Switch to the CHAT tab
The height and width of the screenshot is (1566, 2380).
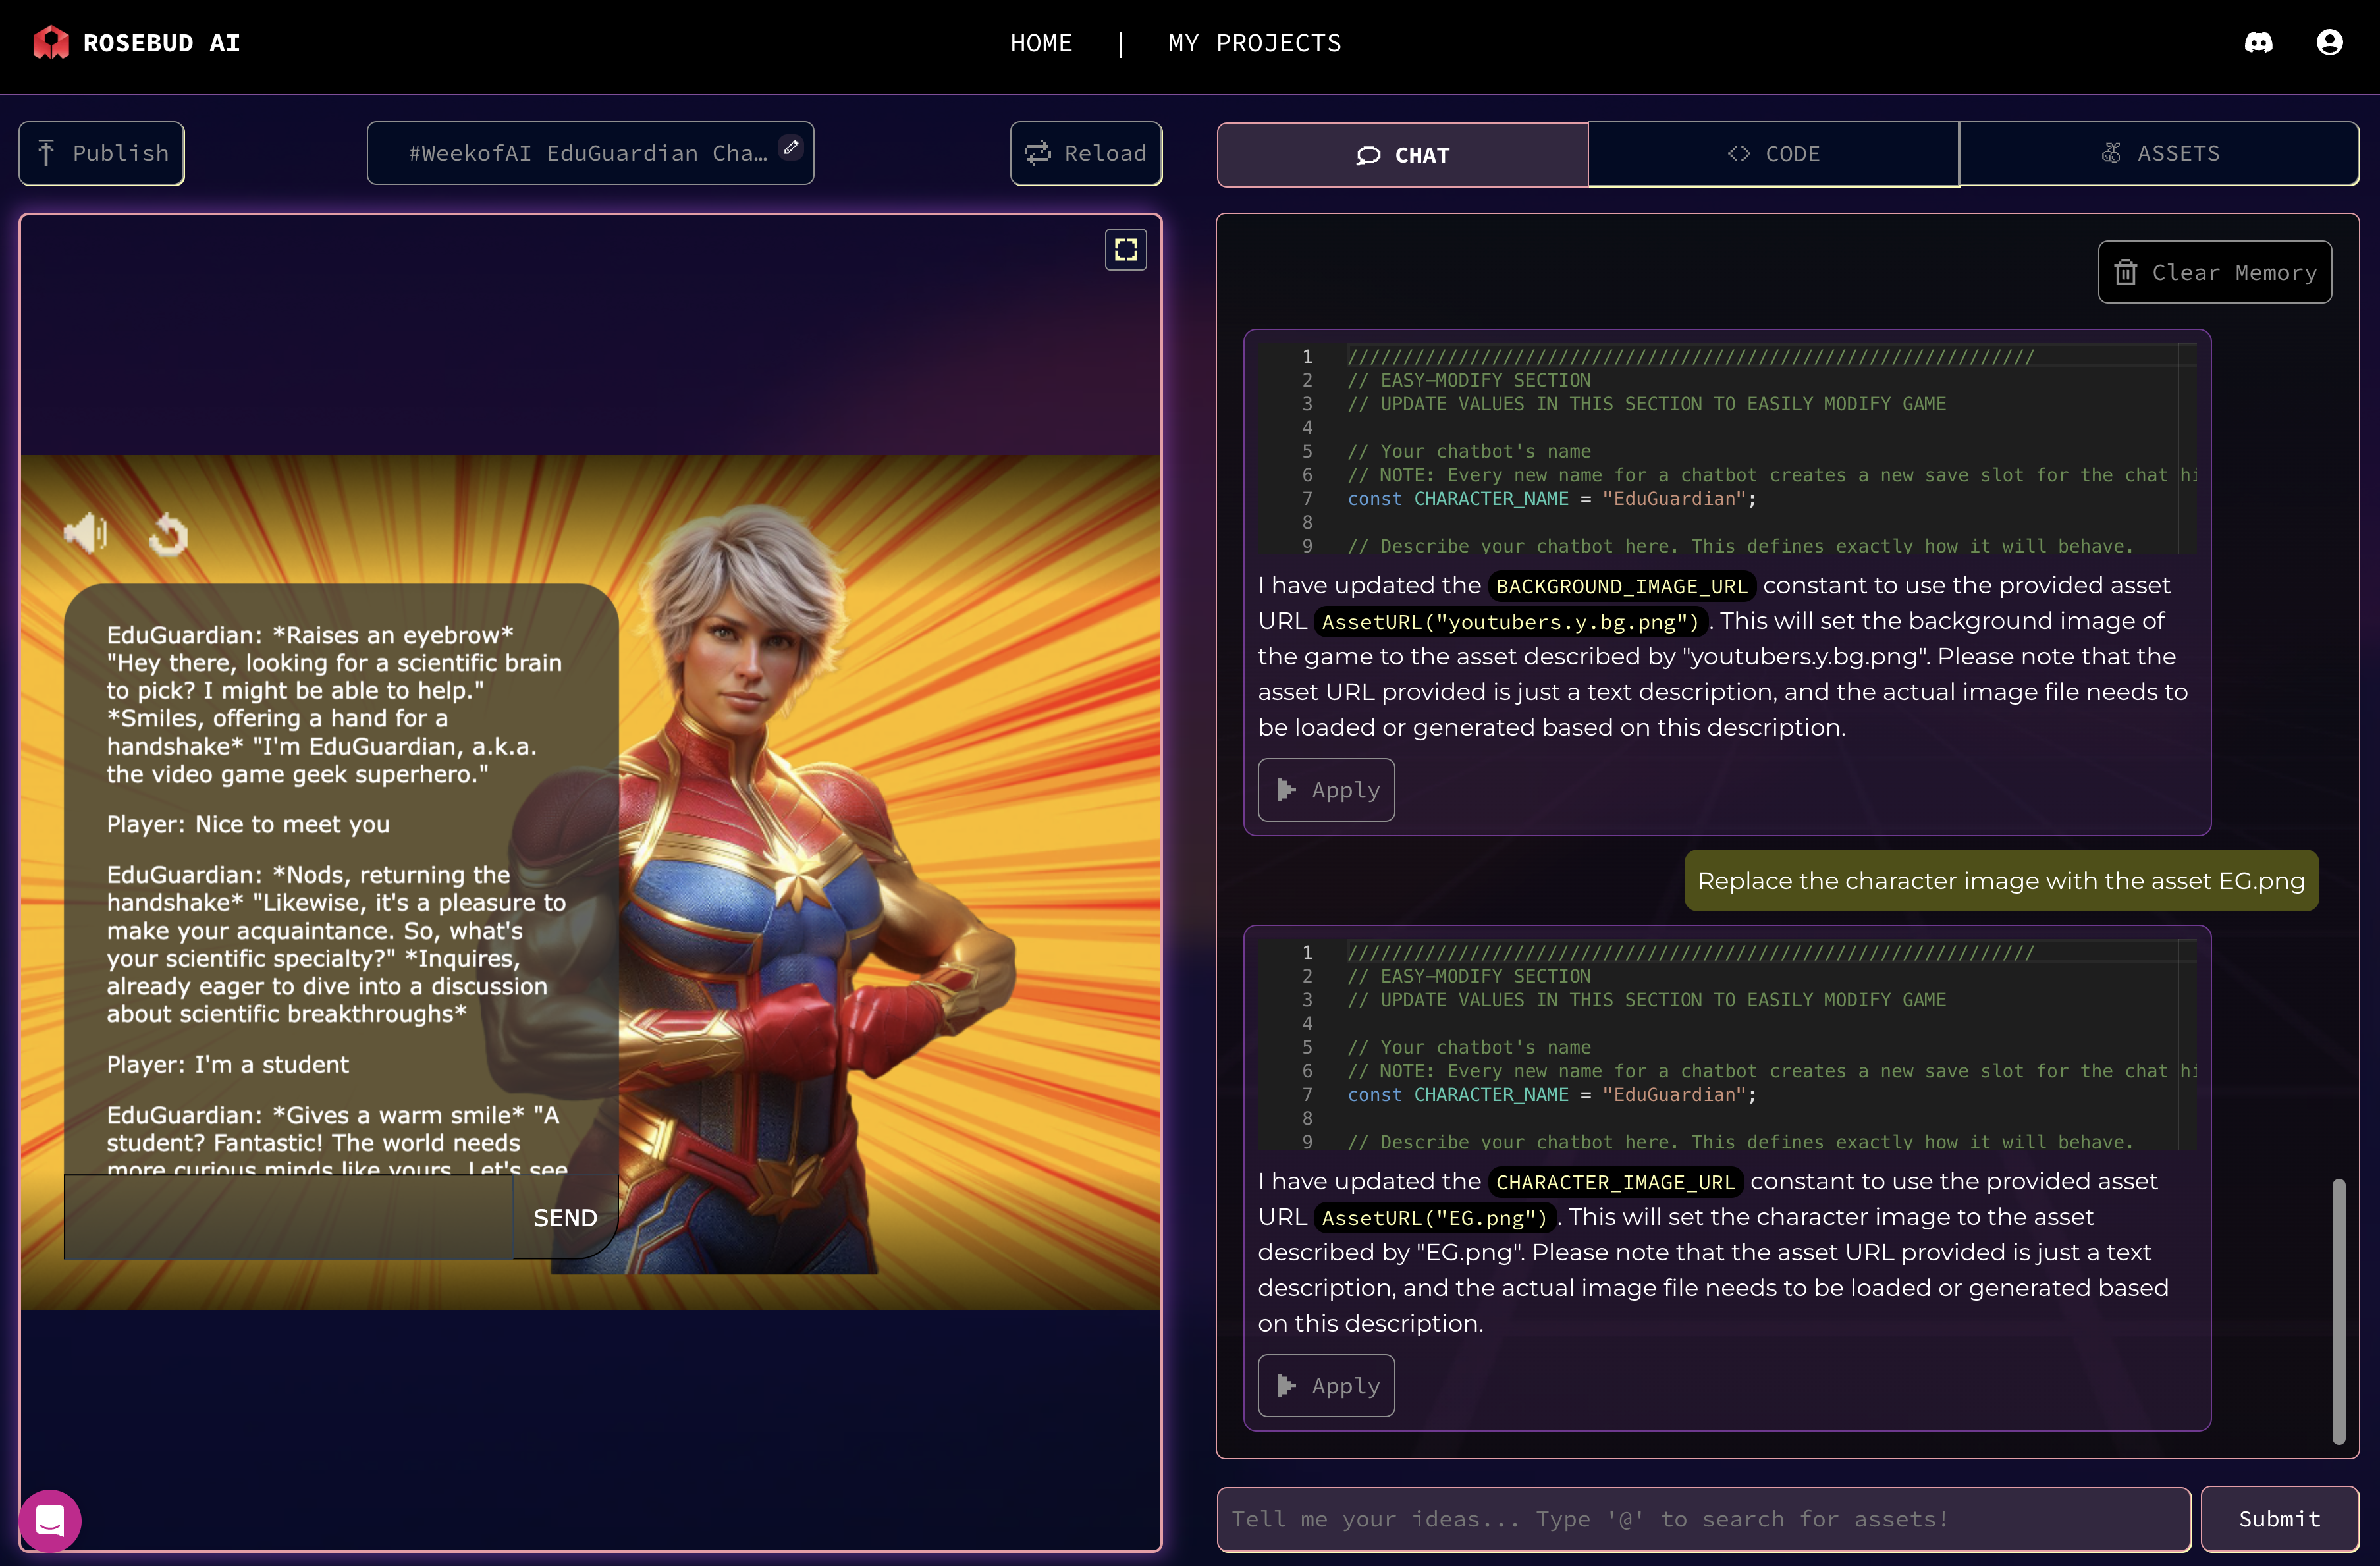(1402, 155)
